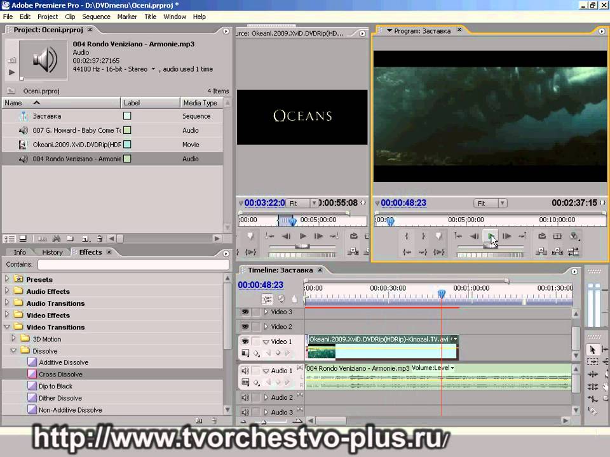Toggle Video 1 track output eye
Screen dimensions: 610x457
pos(245,341)
